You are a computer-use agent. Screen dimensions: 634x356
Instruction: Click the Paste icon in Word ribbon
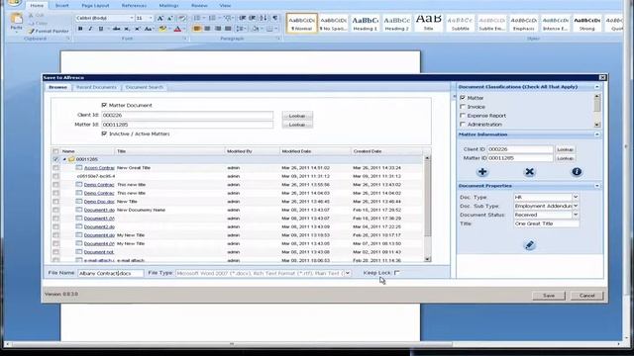point(16,19)
